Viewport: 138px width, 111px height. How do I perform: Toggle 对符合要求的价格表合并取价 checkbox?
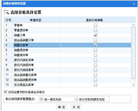pos(5,92)
